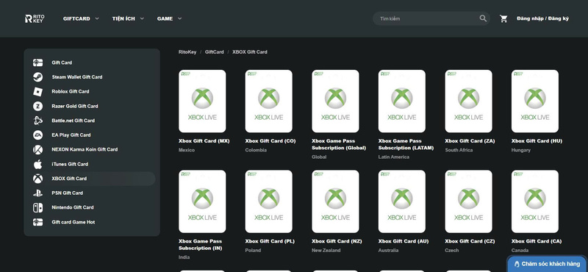588x272 pixels.
Task: Expand the GIFTCARD menu chevron
Action: [x=97, y=18]
